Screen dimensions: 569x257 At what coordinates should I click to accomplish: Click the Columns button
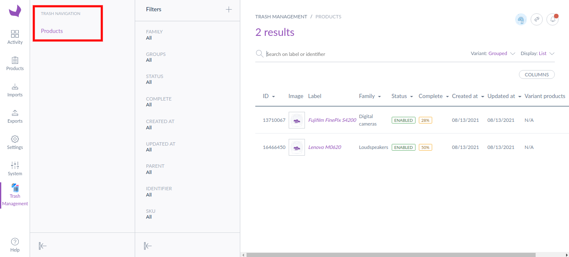536,75
